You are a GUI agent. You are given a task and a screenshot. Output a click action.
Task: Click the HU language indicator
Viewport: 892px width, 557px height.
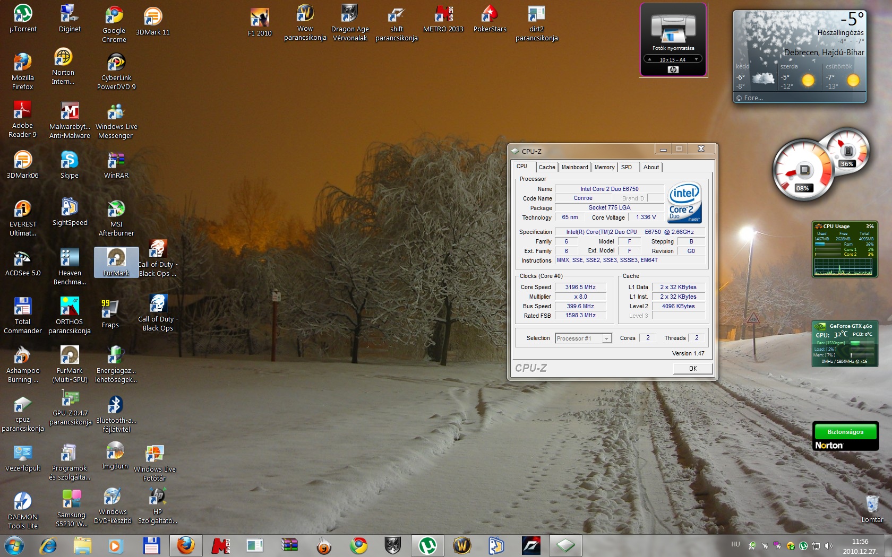[x=735, y=544]
